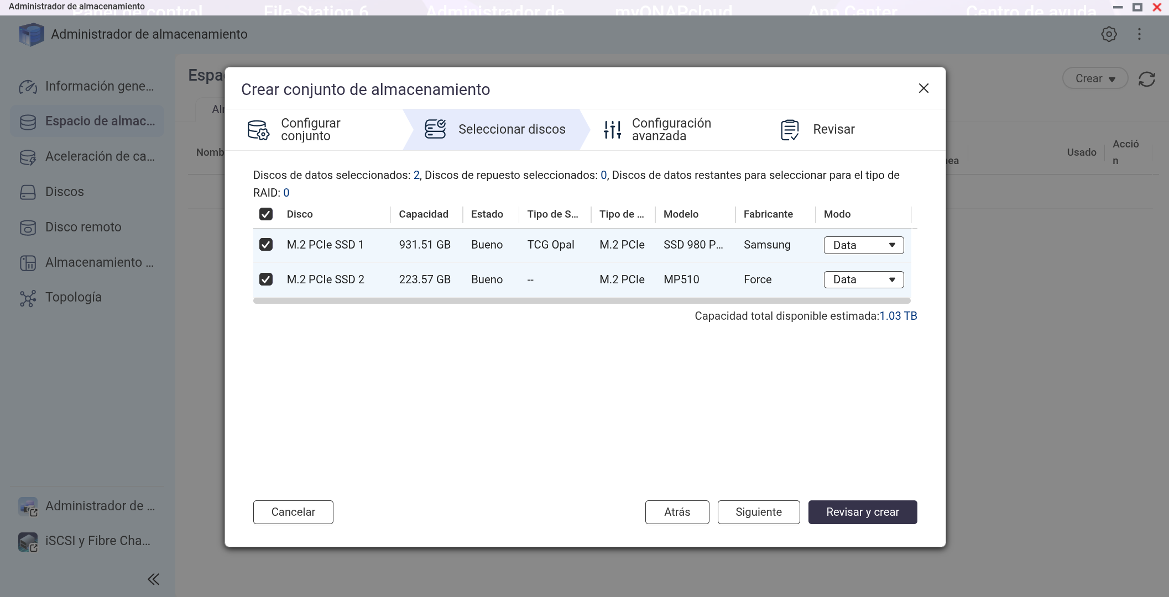The height and width of the screenshot is (597, 1169).
Task: Uncheck M.2 PCIe SSD 2 checkbox
Action: point(266,279)
